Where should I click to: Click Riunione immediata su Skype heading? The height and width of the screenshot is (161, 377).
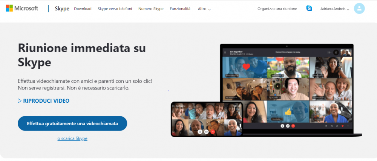pos(82,55)
